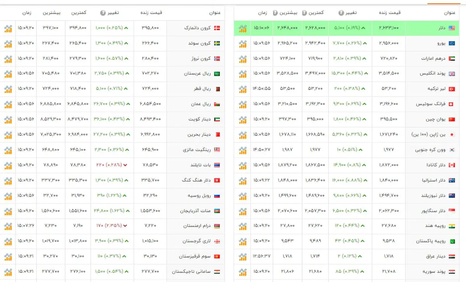Open the دینار کویت chart icon

coord(8,119)
